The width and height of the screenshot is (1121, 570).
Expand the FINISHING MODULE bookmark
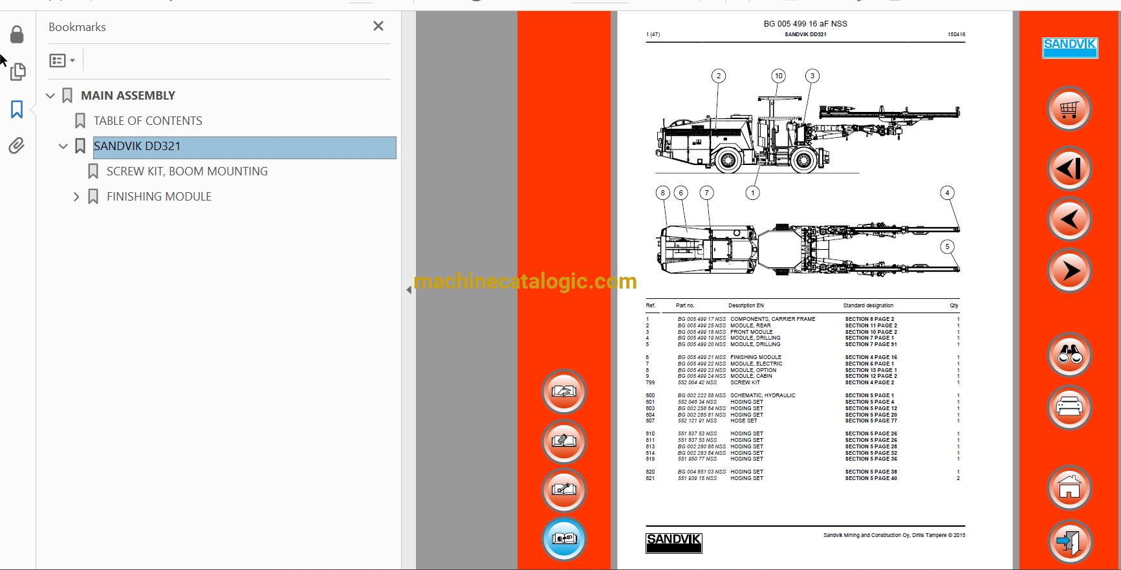(76, 197)
